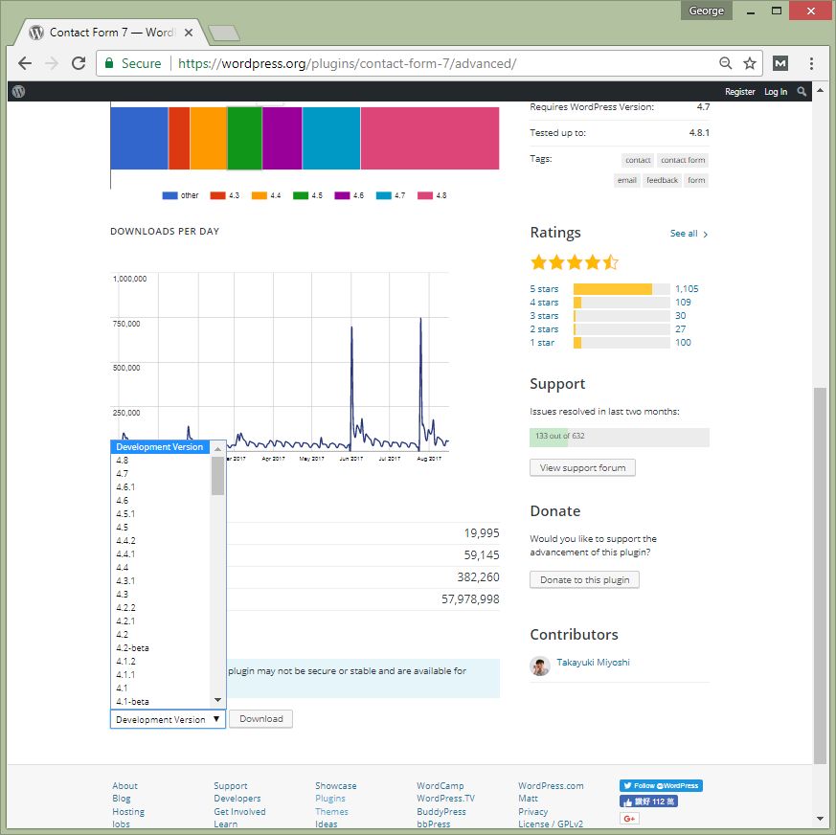The width and height of the screenshot is (836, 835).
Task: Click the George profile button
Action: pos(706,11)
